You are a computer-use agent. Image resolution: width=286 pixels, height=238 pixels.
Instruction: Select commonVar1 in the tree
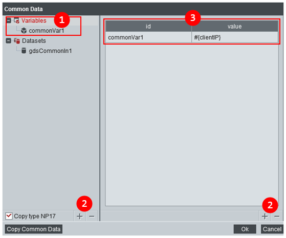[x=47, y=31]
